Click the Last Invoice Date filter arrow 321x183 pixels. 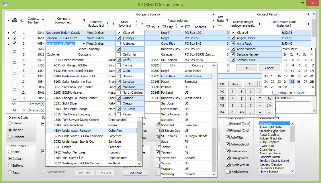(308, 23)
